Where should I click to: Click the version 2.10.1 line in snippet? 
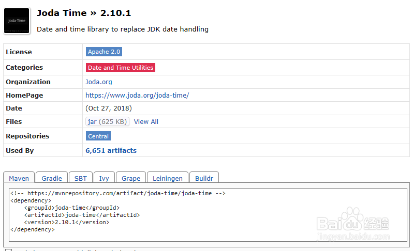click(67, 222)
